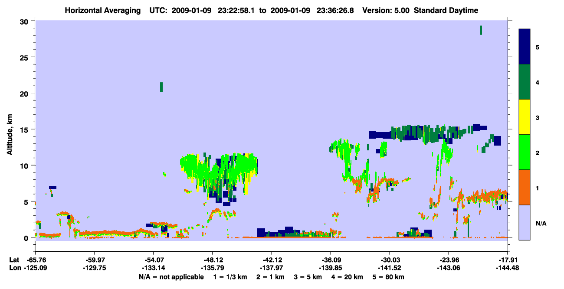The height and width of the screenshot is (289, 564).
Task: Click latitude value -36.09
Action: [331, 260]
